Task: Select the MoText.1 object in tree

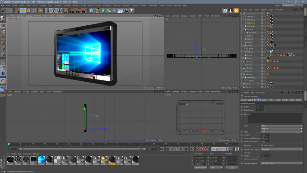Action: [251, 17]
